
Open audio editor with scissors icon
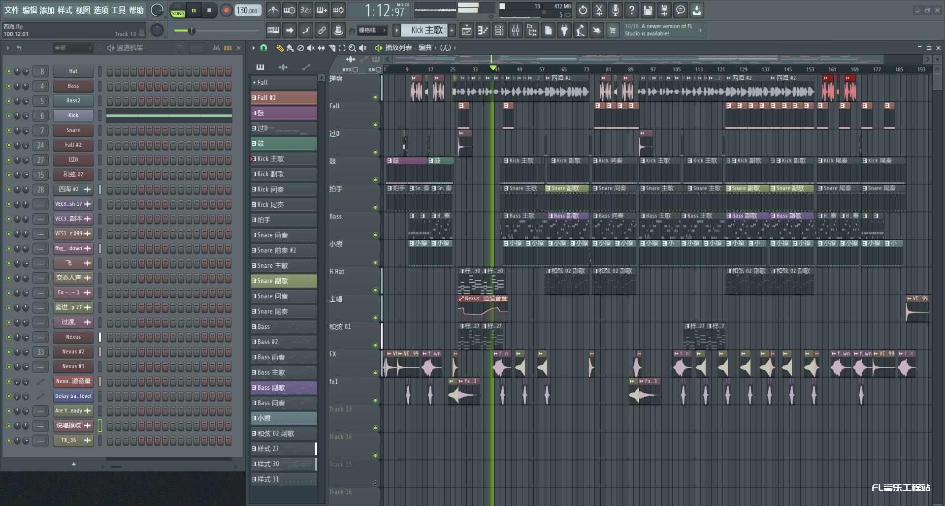pyautogui.click(x=599, y=10)
